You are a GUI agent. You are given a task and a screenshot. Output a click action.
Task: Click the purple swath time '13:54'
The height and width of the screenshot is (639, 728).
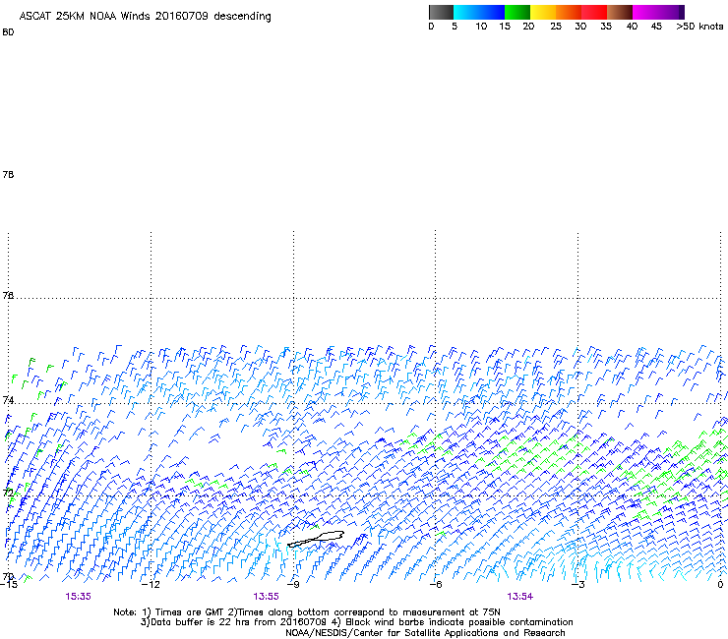coord(520,597)
